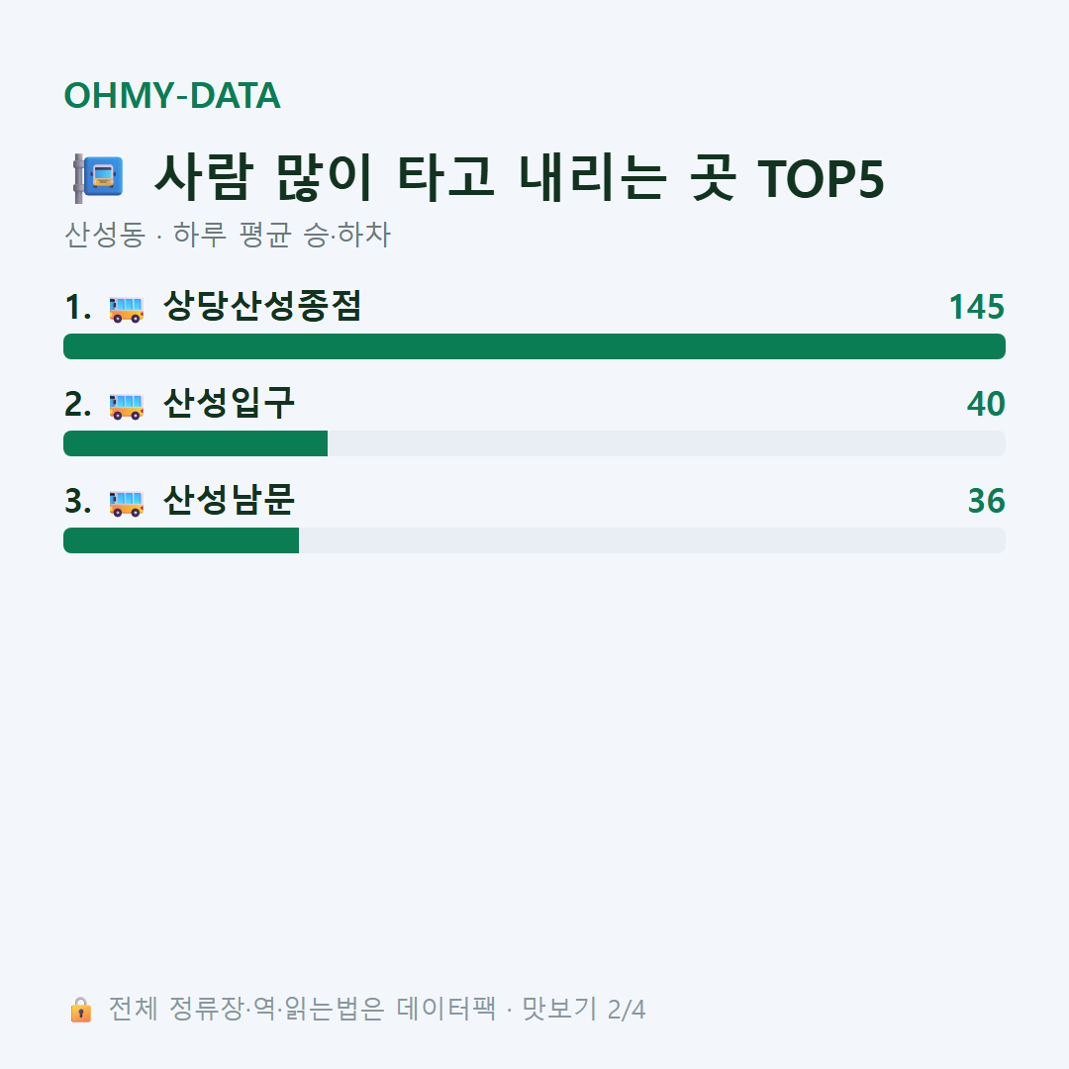Click the gray unfilled portion of 산성입구 bar
The image size is (1069, 1069).
click(x=667, y=443)
